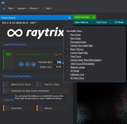The width and height of the screenshot is (127, 124).
Task: Click the Light Field Sources heading
Action: (15, 44)
